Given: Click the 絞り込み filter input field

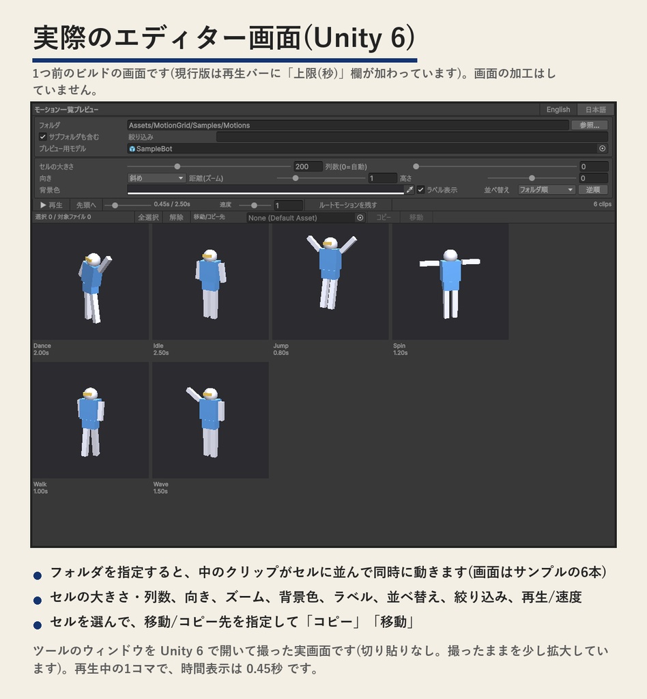Looking at the screenshot, I should pyautogui.click(x=412, y=137).
